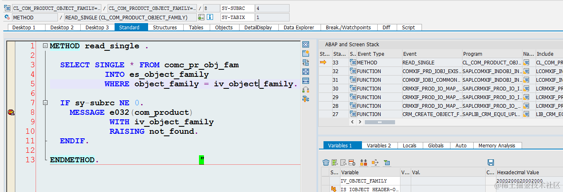Screen dimensions: 563x192
Task: Switch to the Desktop 3 tab
Action: 97,27
